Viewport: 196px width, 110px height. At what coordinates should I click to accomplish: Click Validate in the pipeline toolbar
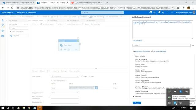point(59,24)
